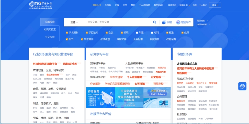
Task: Click the 作者服务 banner image
Action: point(100,97)
